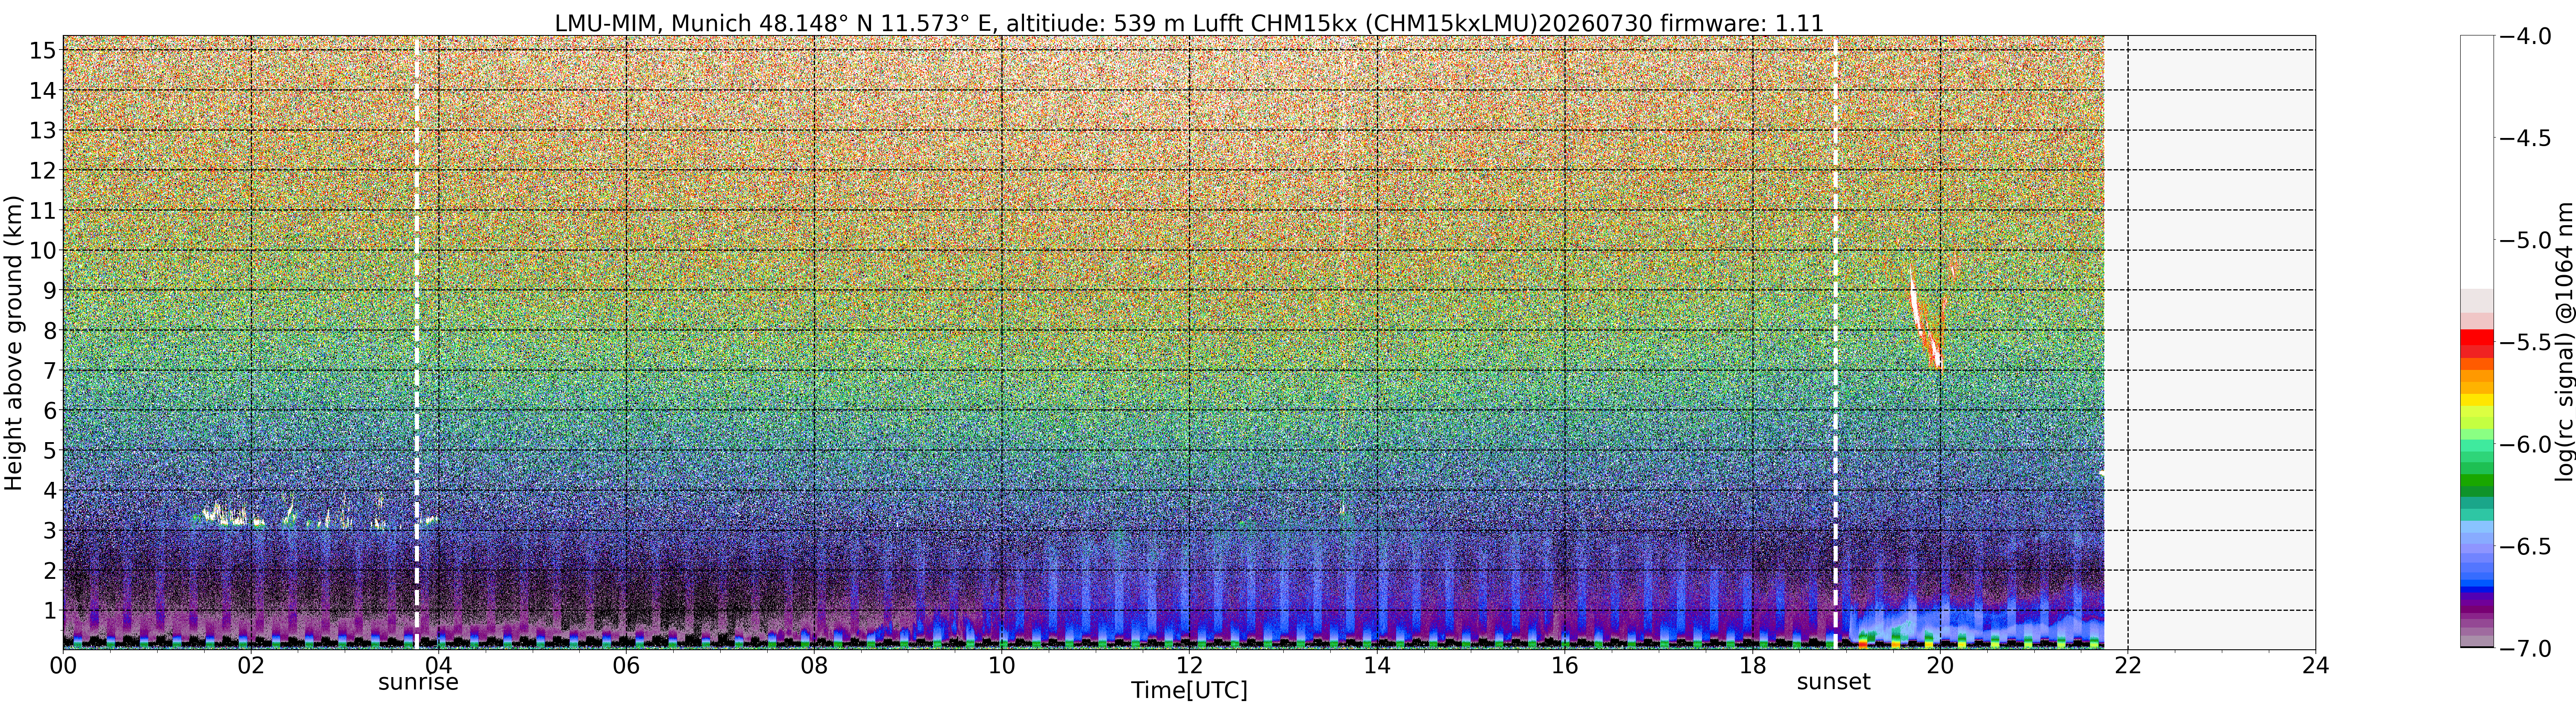Select the "sunset" label below the axis

coord(1833,682)
